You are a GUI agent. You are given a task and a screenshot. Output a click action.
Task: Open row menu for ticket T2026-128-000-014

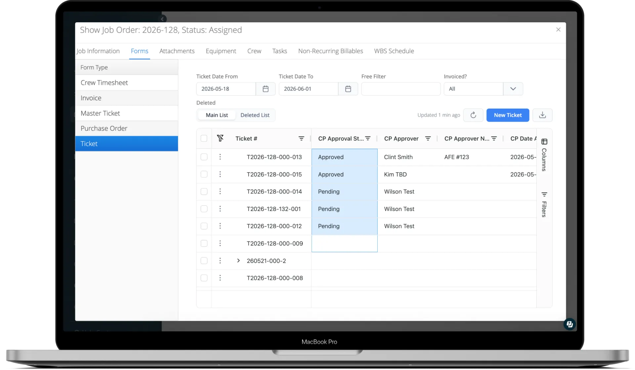click(x=220, y=191)
